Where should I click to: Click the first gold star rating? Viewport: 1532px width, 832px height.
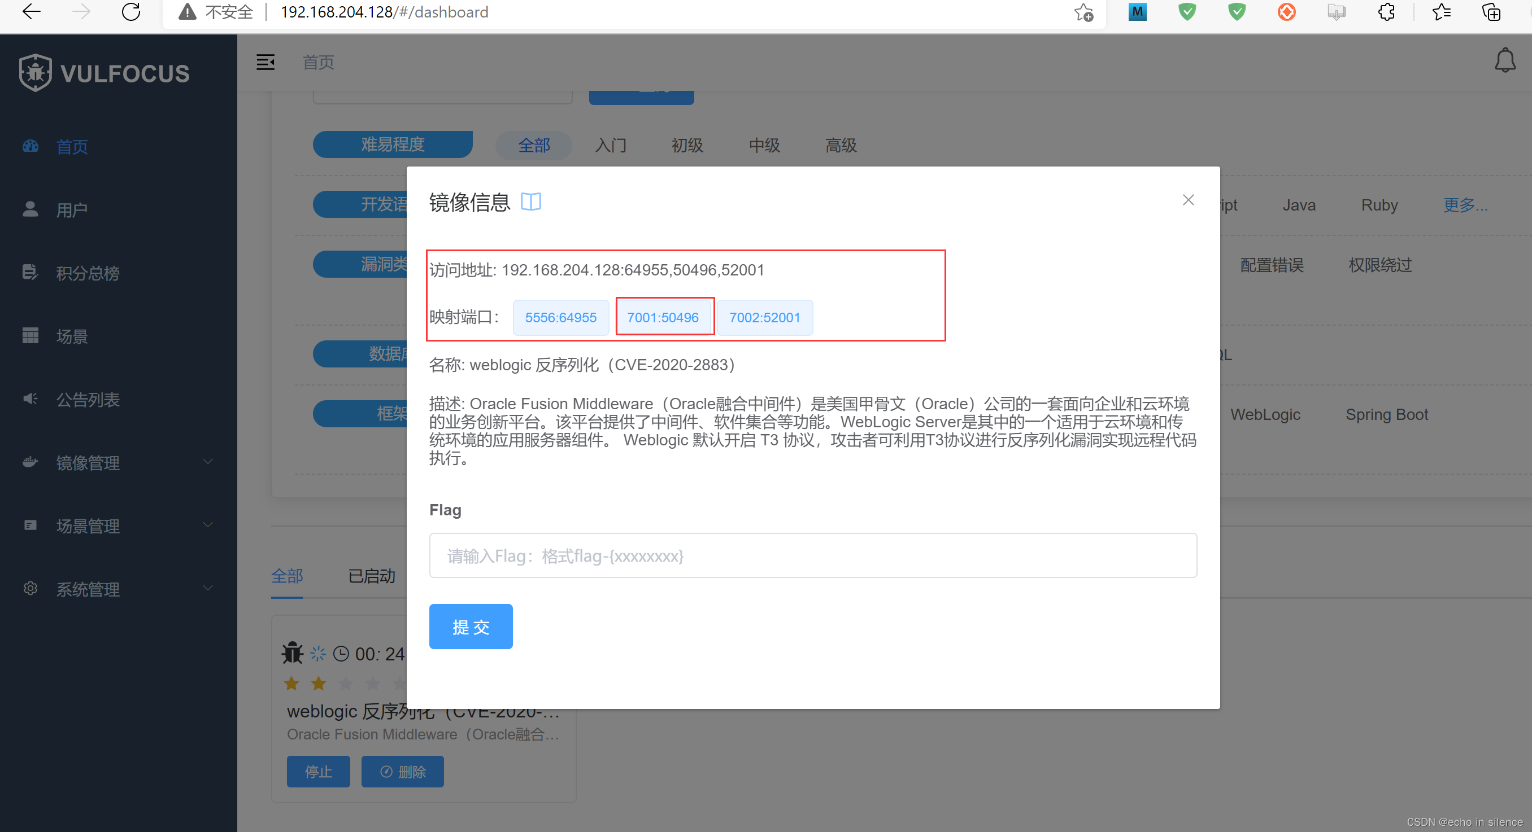[x=291, y=684]
